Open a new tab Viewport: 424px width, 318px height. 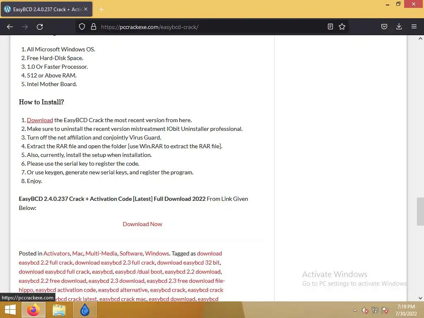click(101, 10)
